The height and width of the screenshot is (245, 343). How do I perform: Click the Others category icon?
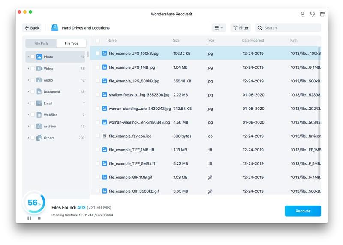coord(39,138)
